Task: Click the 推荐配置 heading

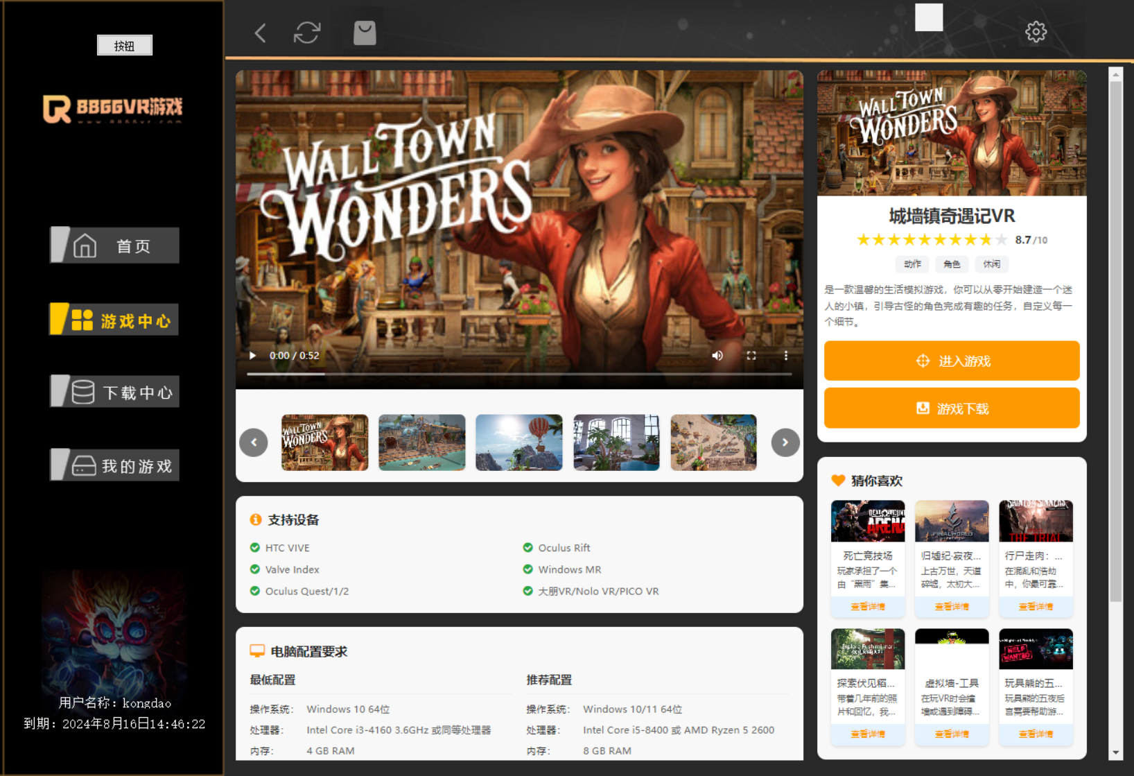Action: [549, 680]
